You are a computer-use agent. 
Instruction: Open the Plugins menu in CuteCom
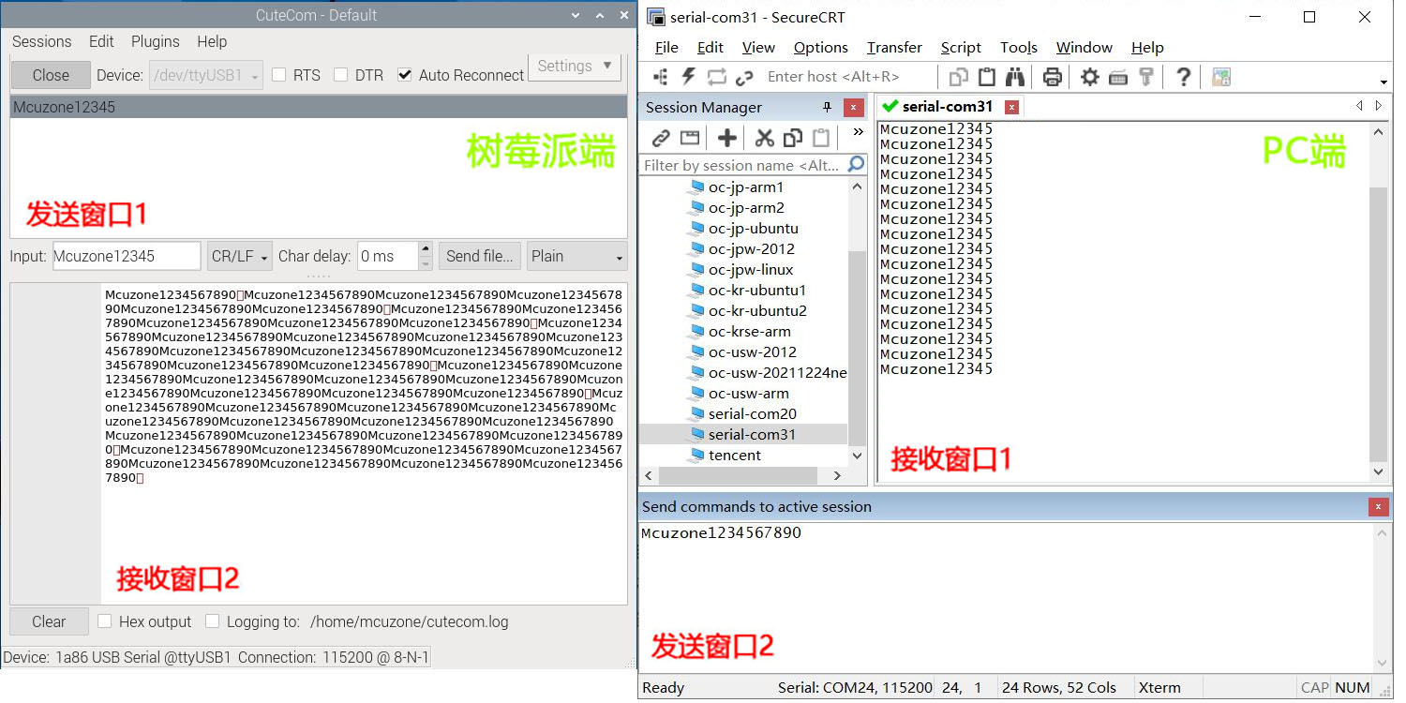[156, 41]
